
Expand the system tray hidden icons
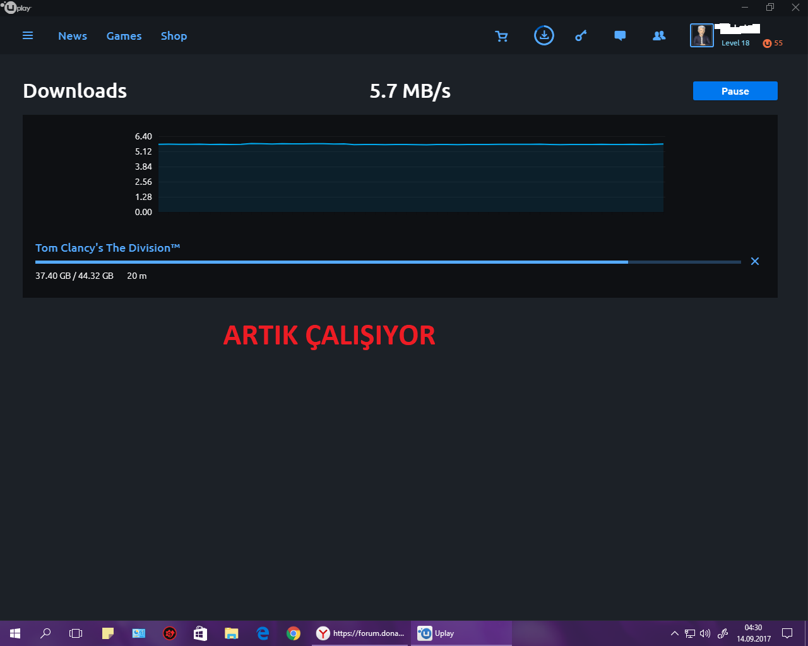674,633
